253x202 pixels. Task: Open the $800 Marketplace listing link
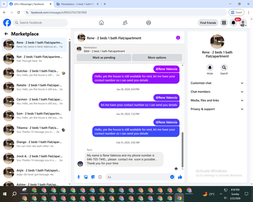pos(104,51)
